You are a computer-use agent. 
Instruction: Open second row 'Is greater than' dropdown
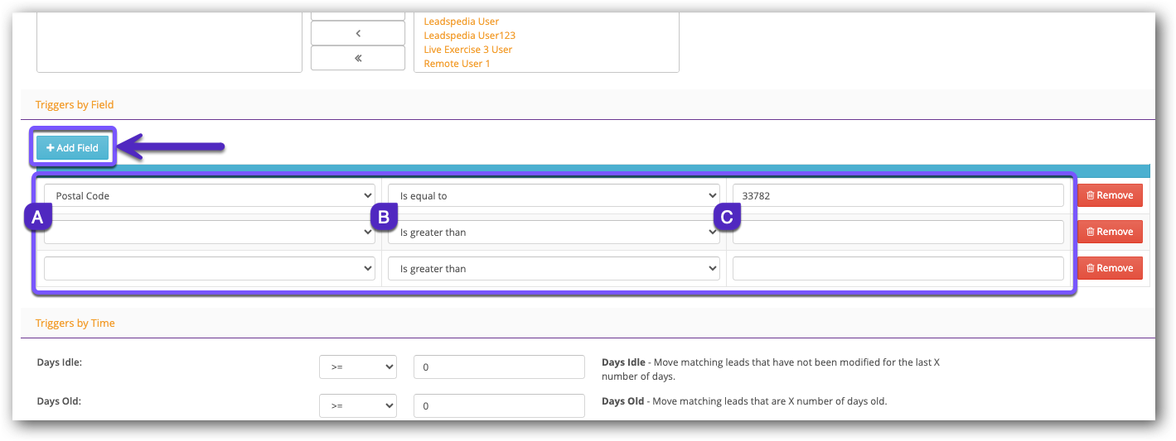(x=554, y=232)
